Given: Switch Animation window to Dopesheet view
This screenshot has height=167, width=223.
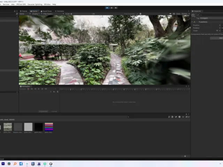Looking at the screenshot, I should click(43, 111).
